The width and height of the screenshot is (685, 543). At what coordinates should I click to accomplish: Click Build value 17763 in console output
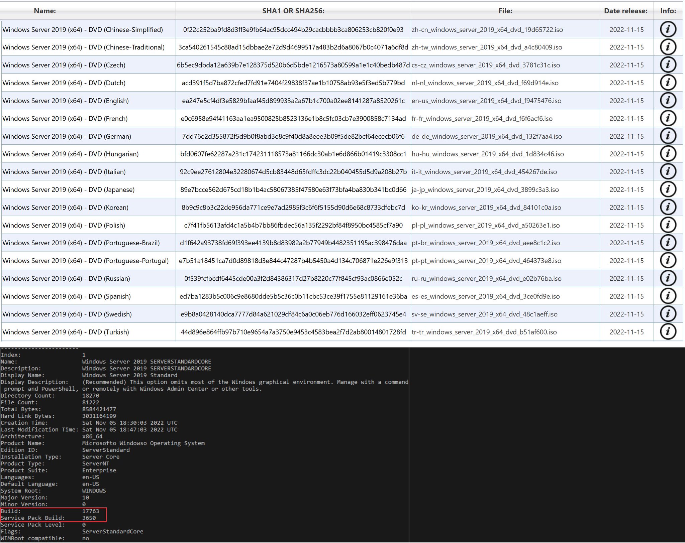point(91,511)
